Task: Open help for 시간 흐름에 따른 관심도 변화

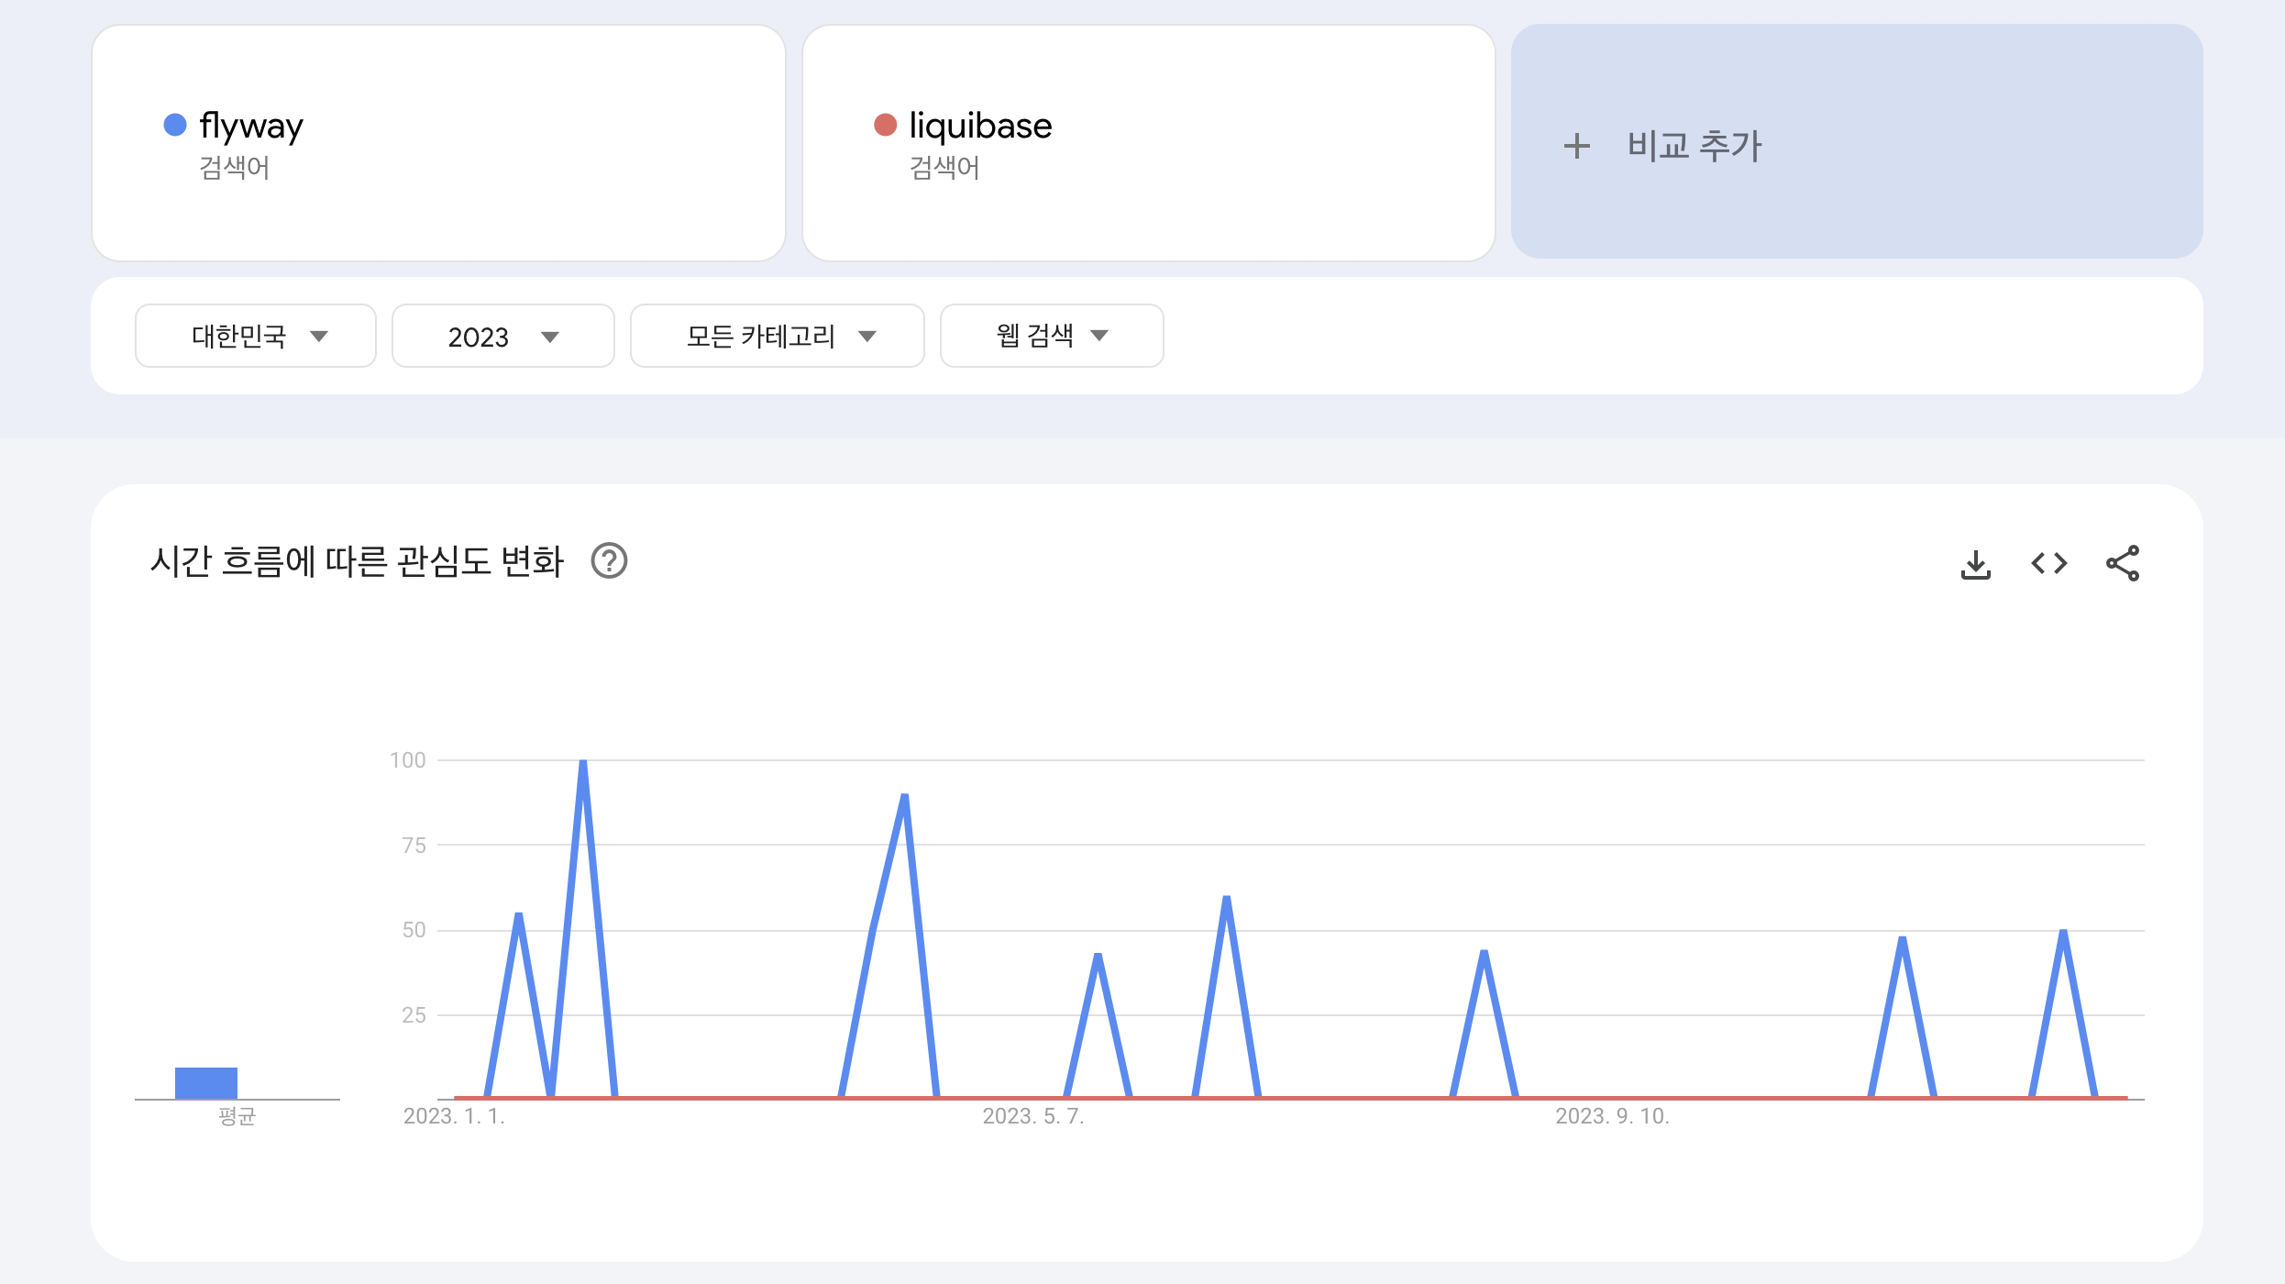Action: 609,561
